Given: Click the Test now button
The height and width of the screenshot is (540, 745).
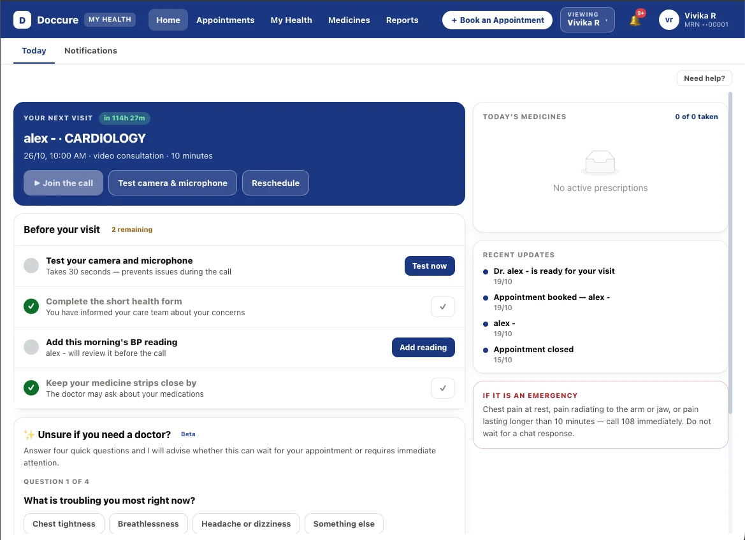Looking at the screenshot, I should tap(430, 266).
